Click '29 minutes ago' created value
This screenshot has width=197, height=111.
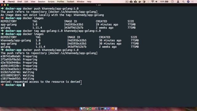[107, 25]
